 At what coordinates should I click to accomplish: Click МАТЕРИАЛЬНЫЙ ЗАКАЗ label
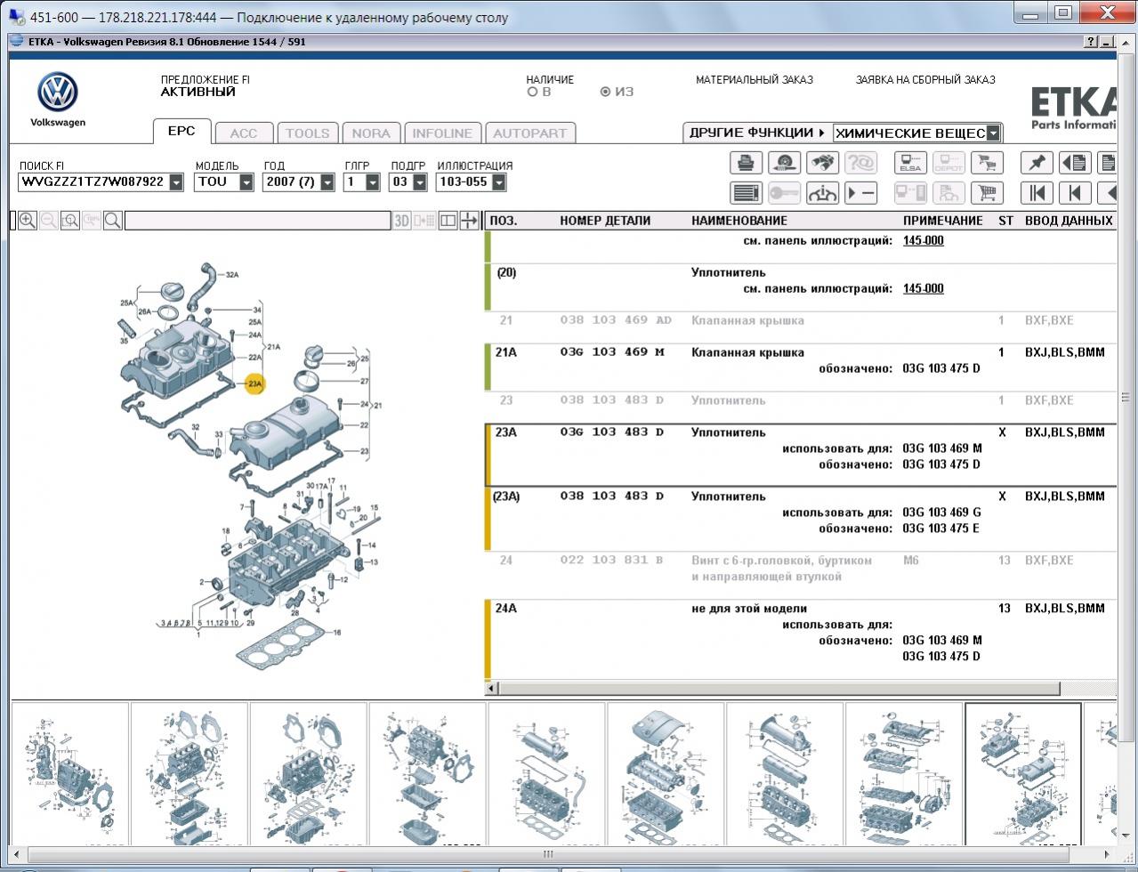coord(755,79)
